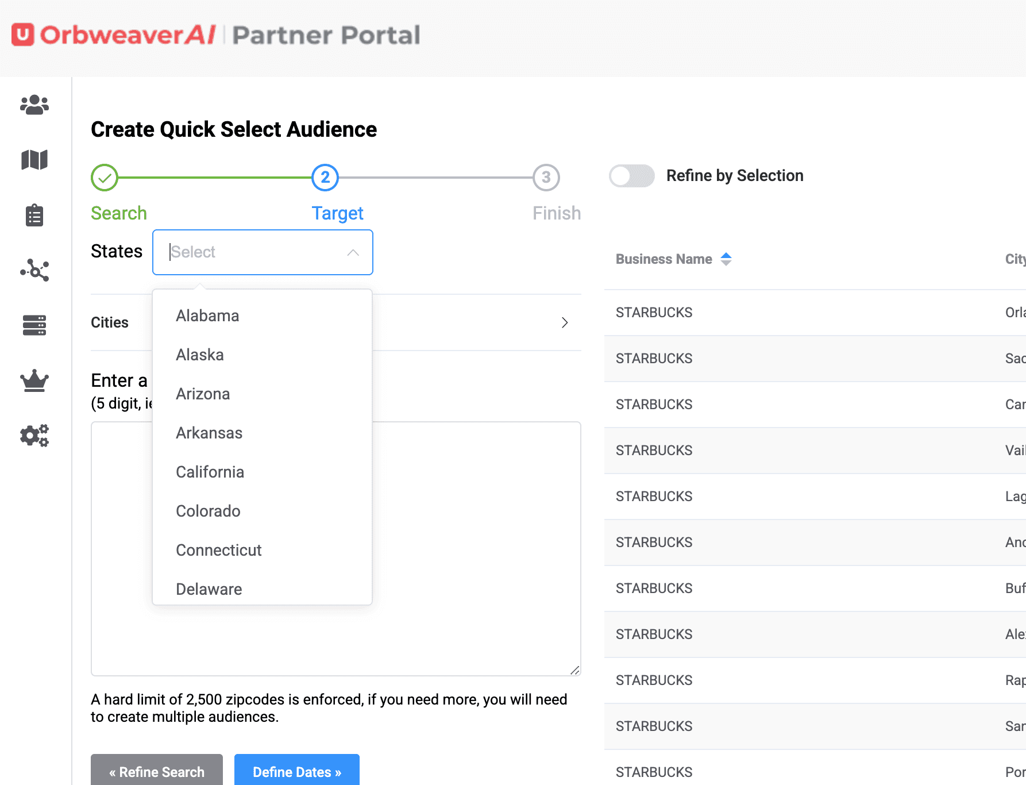Grab the textarea corner handle
The height and width of the screenshot is (785, 1026).
click(574, 670)
